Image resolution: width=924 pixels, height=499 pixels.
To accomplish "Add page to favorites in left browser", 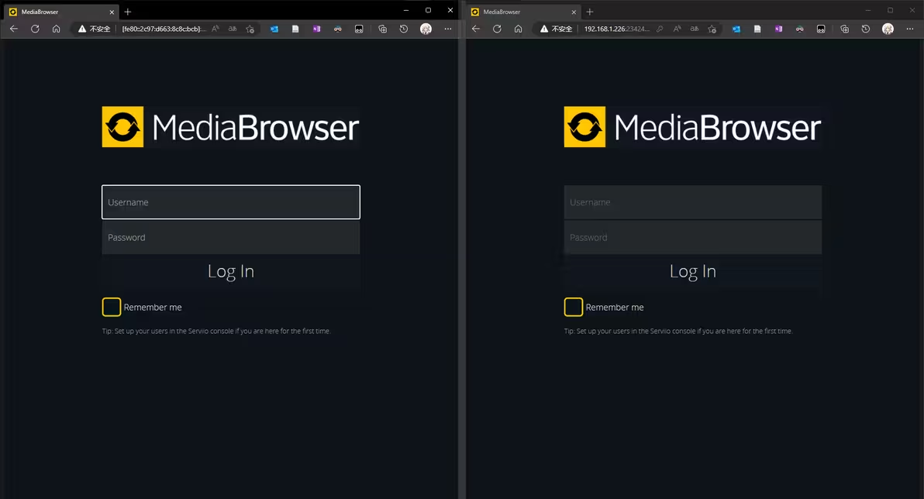I will click(250, 29).
